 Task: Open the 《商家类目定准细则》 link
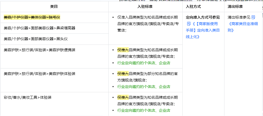tap(243, 27)
